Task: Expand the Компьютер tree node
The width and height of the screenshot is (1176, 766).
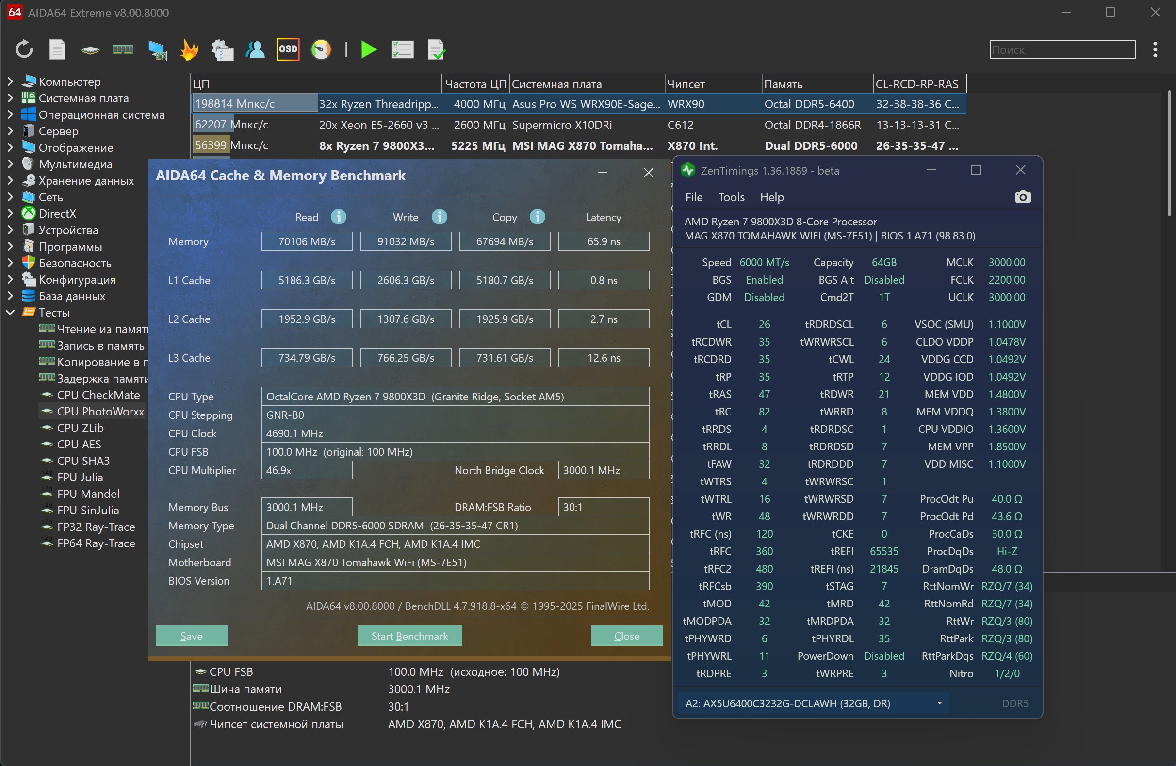Action: (x=10, y=82)
